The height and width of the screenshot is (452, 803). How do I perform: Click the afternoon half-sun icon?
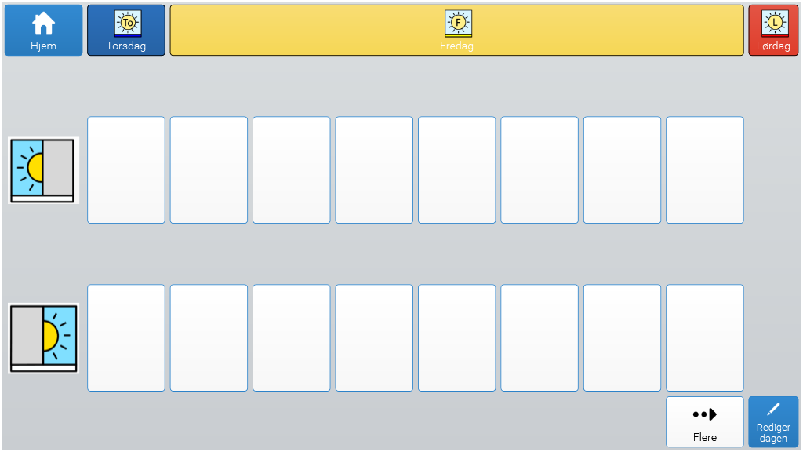coord(43,337)
